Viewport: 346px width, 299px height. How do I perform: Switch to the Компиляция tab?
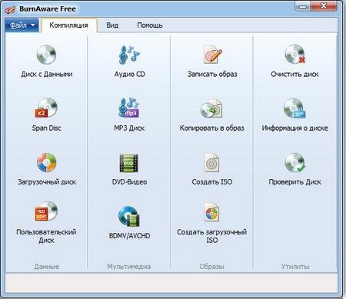(68, 25)
